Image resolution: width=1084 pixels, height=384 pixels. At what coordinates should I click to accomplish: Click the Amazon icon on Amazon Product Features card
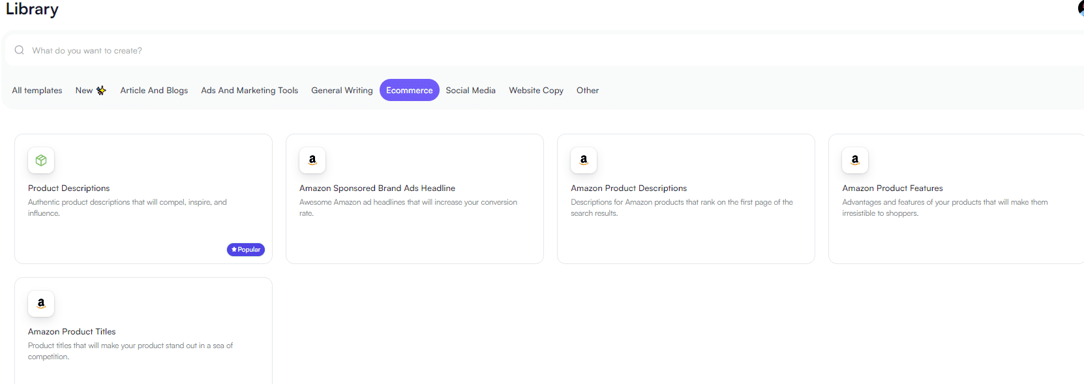(855, 160)
